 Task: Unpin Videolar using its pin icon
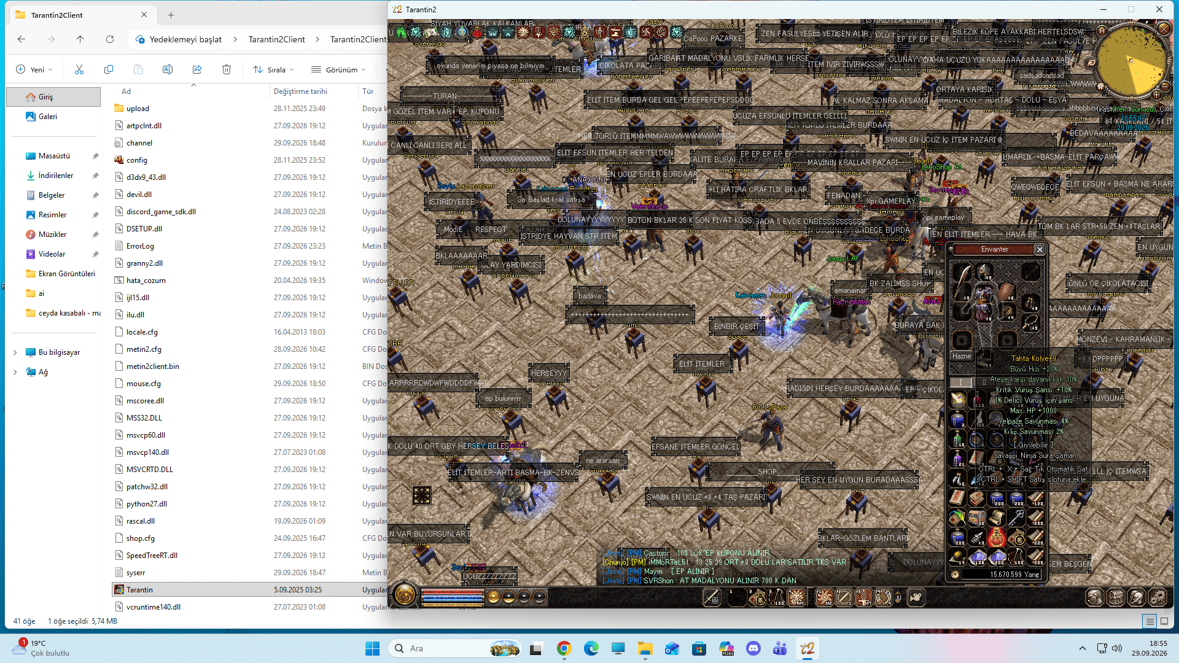click(x=96, y=254)
